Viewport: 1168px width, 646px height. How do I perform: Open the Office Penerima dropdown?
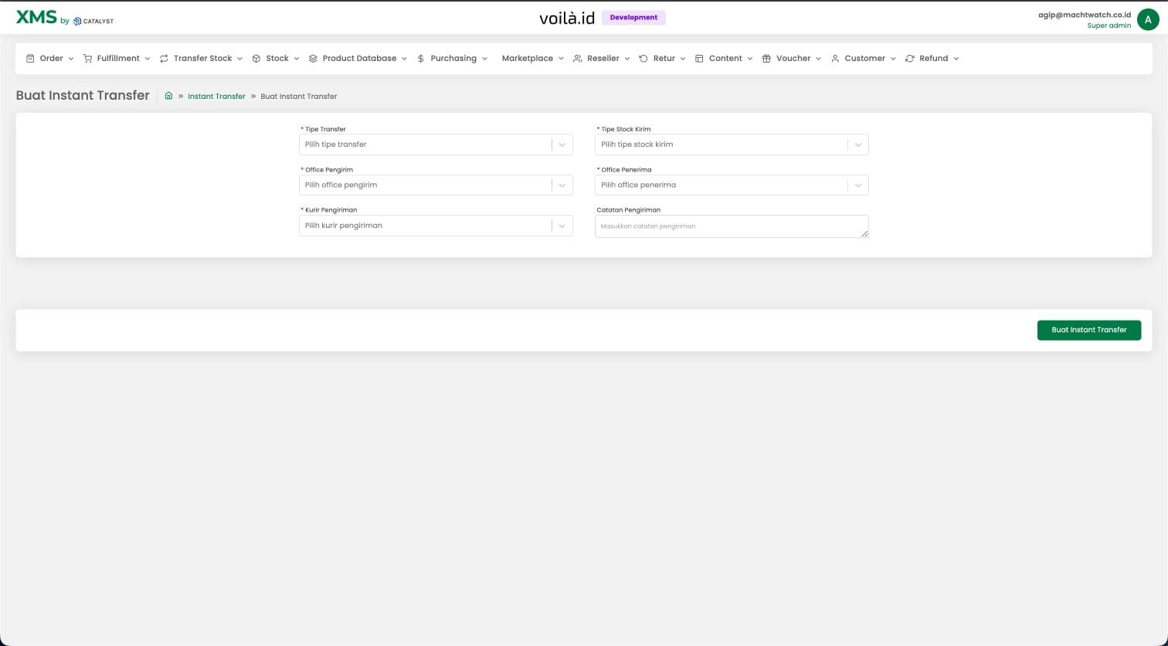732,185
